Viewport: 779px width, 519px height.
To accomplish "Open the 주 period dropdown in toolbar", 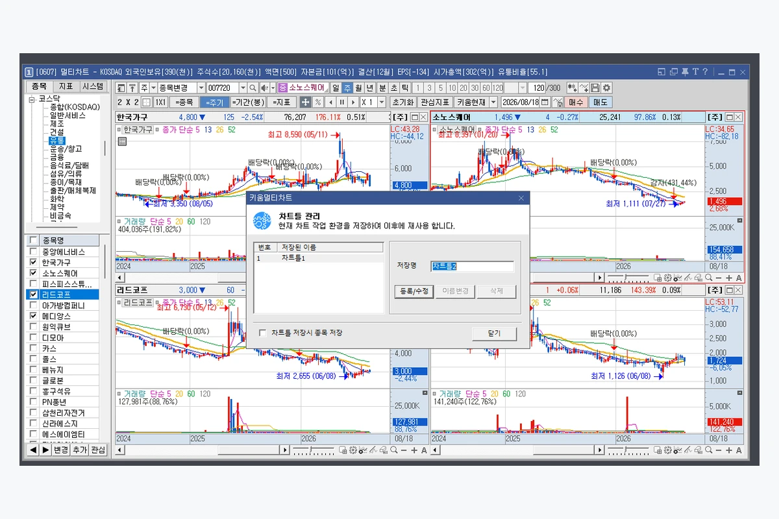I will [153, 88].
